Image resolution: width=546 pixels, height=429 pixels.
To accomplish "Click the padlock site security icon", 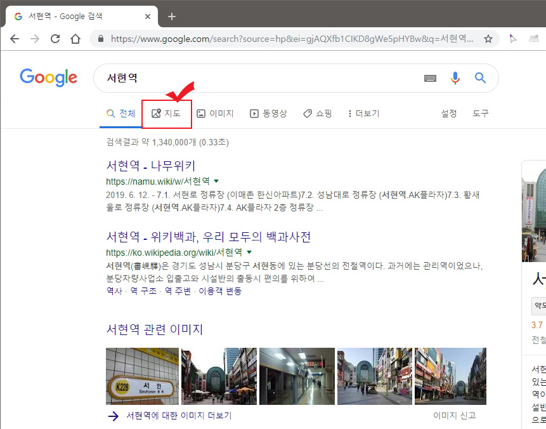I will (101, 38).
